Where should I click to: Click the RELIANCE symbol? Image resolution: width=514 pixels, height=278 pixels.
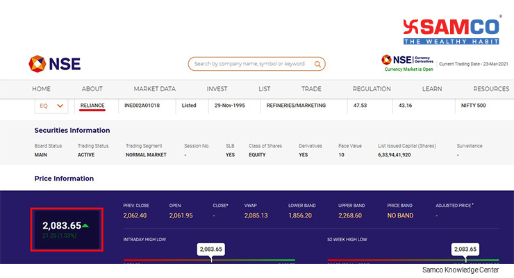click(92, 106)
